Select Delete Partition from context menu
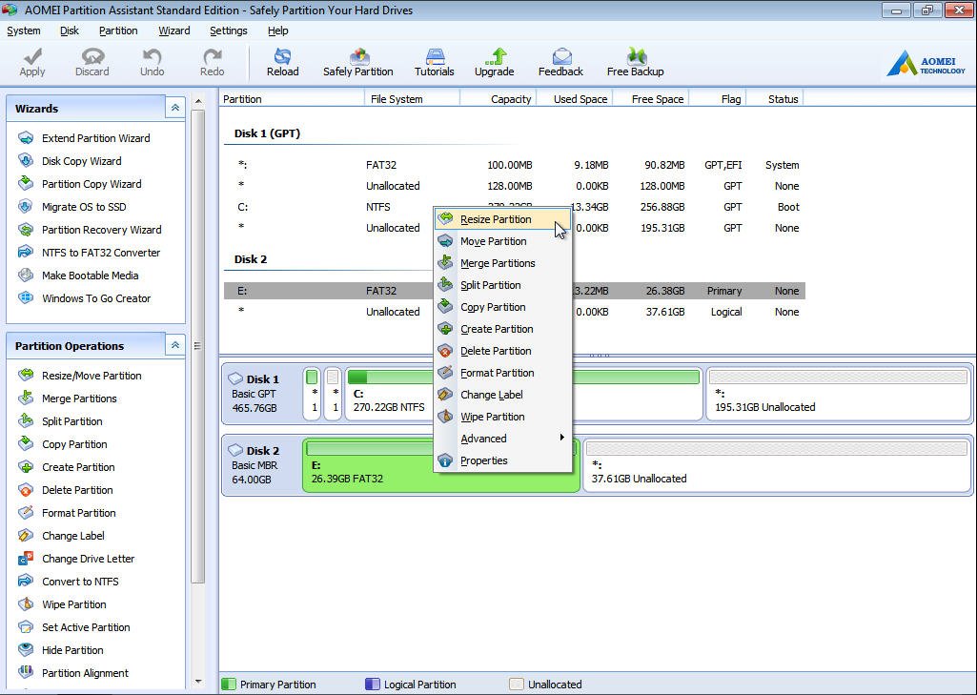This screenshot has height=695, width=977. click(x=496, y=351)
